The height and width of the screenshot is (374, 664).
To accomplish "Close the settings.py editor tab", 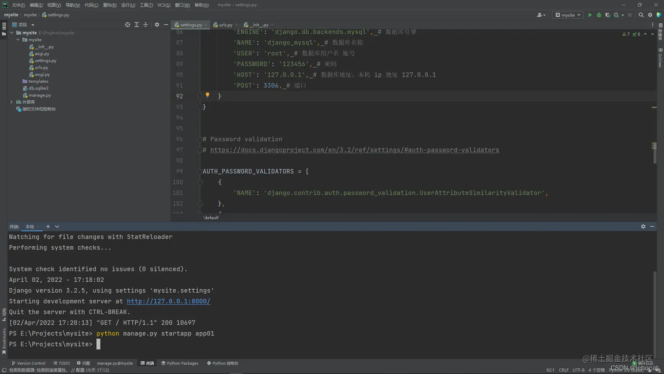I will click(x=206, y=25).
